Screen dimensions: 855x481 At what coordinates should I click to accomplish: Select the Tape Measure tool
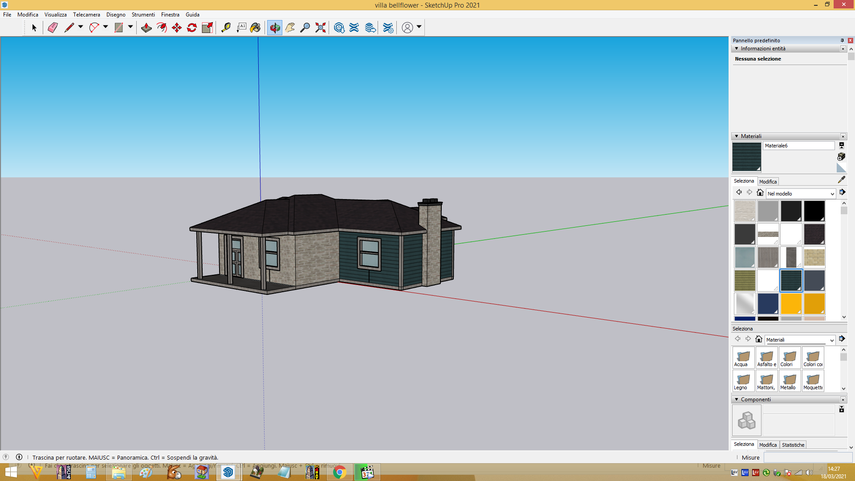[226, 28]
